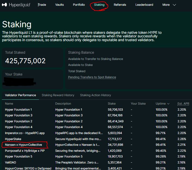Click stake value 19,907,703
192x170 pixels.
click(x=115, y=156)
